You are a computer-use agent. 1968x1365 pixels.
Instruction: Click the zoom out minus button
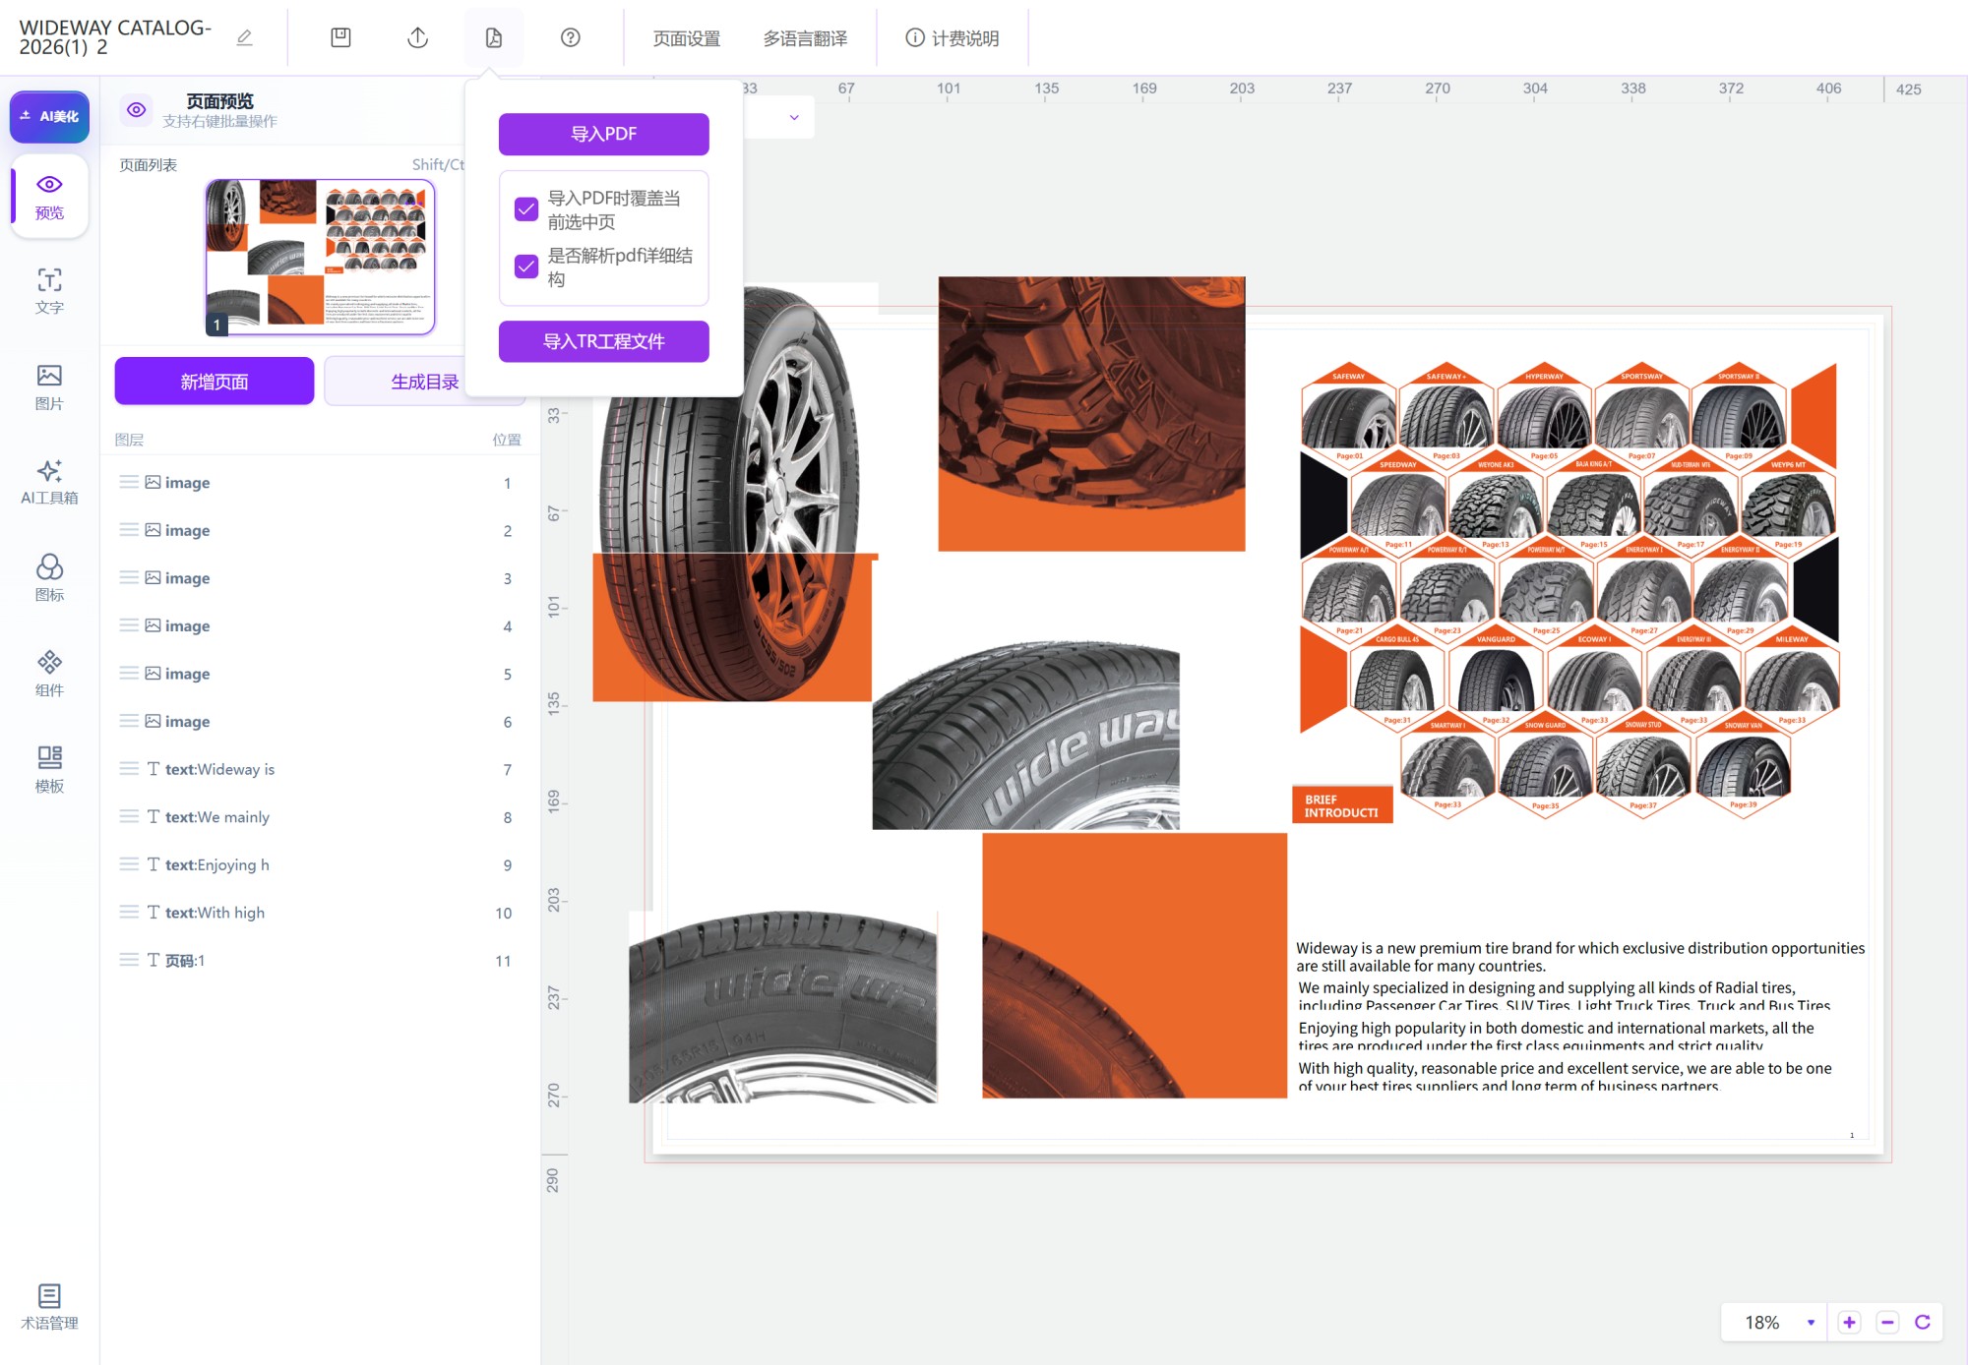(1887, 1323)
